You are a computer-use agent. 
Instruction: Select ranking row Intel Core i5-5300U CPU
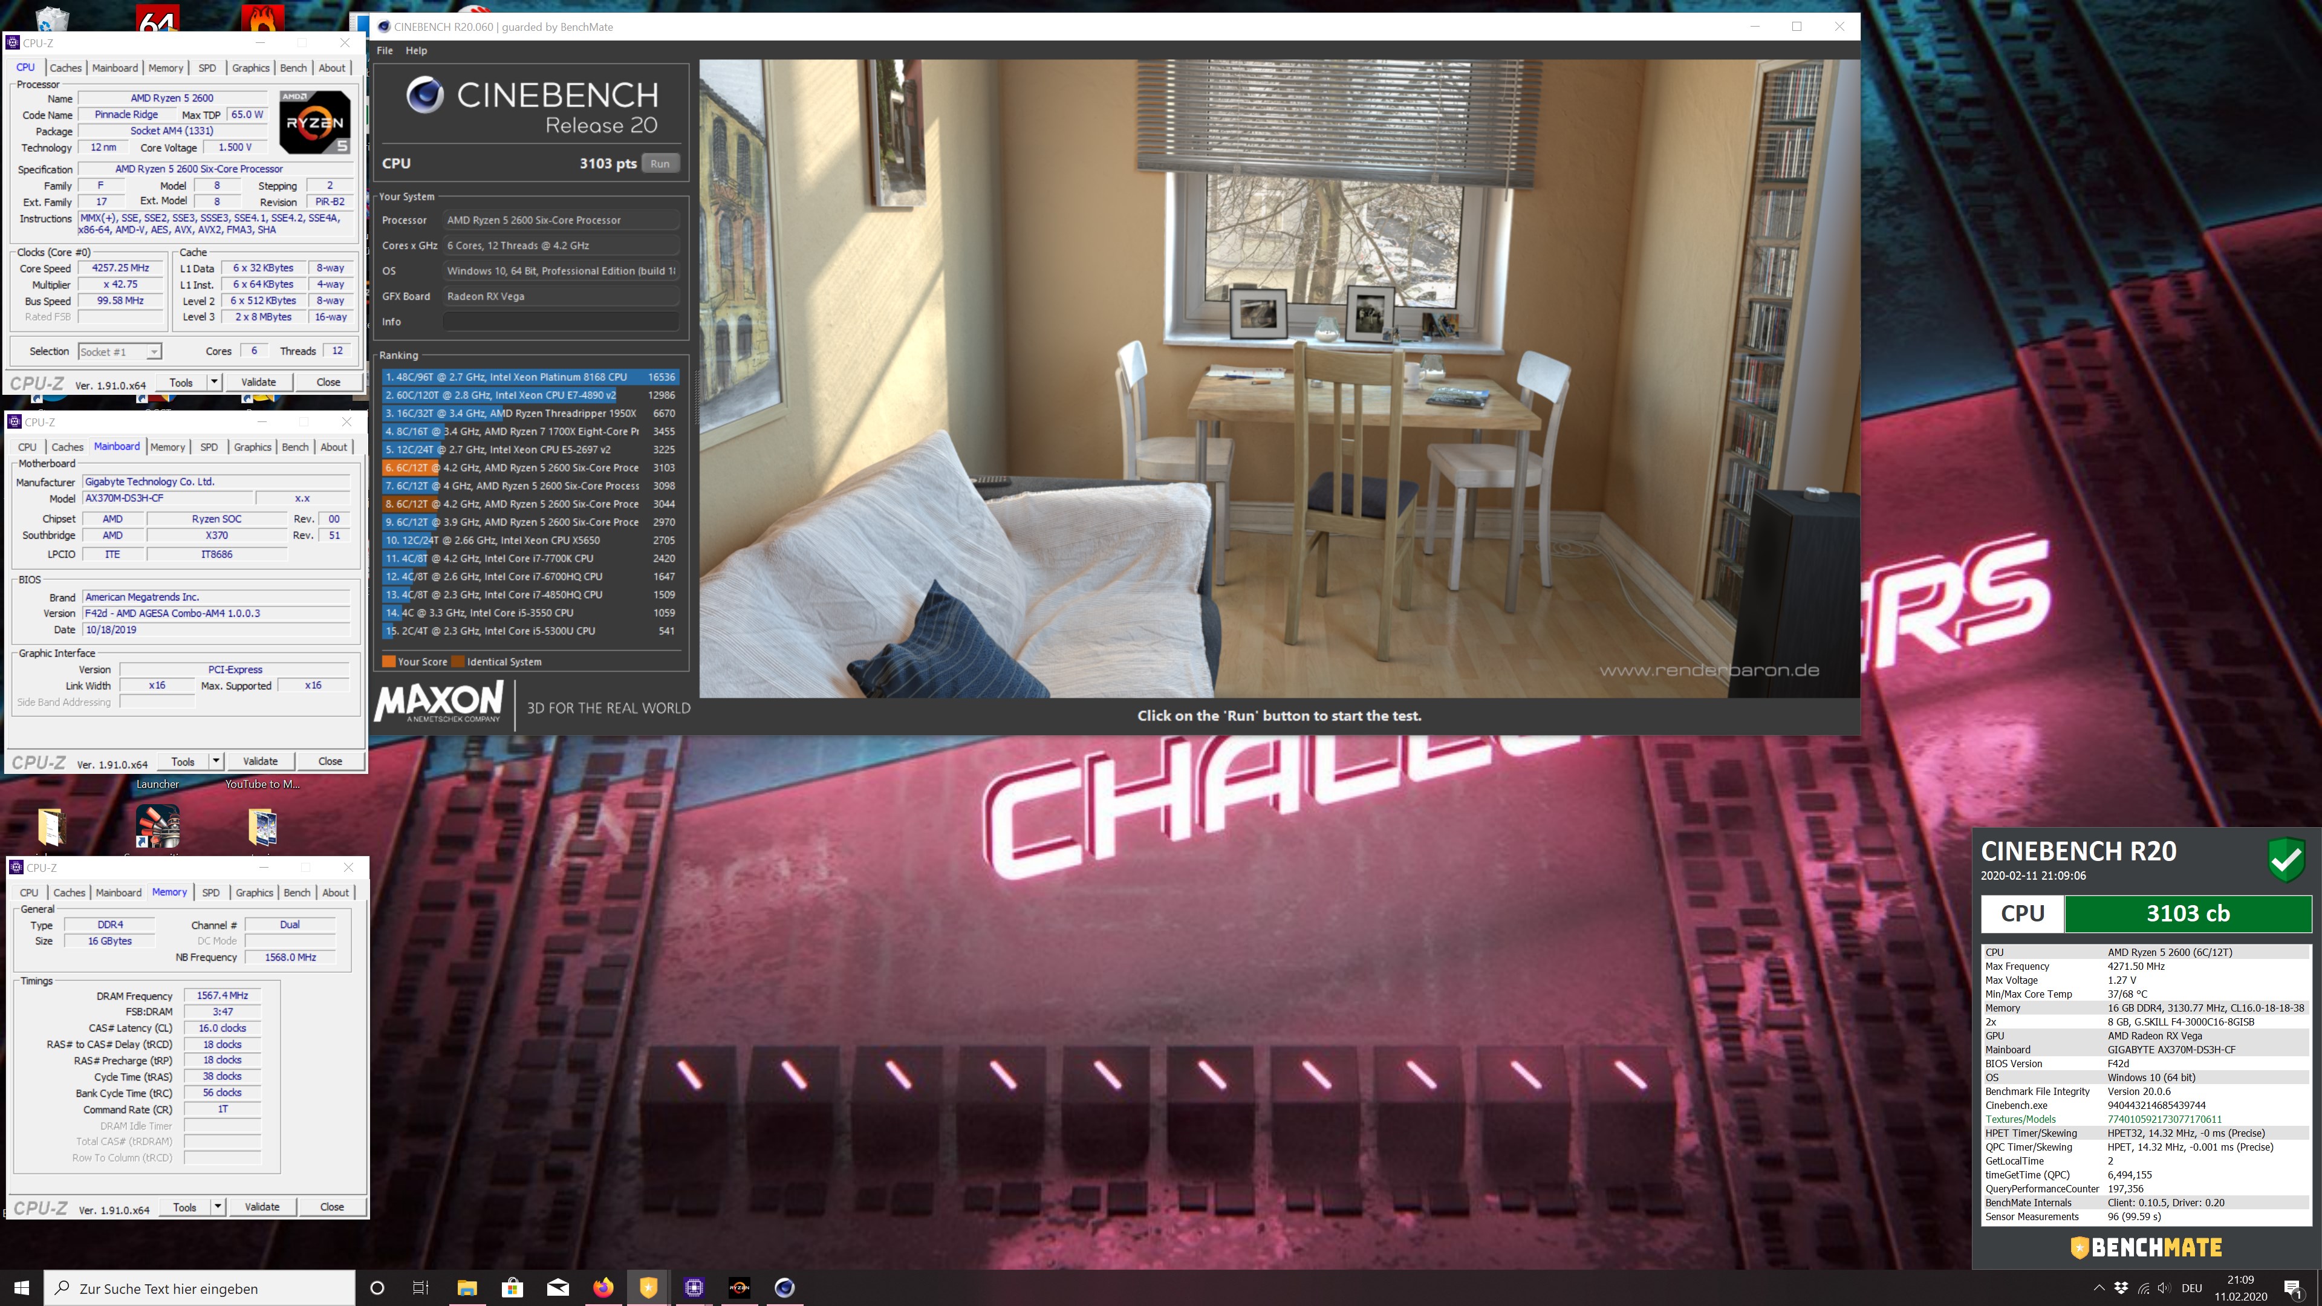530,631
